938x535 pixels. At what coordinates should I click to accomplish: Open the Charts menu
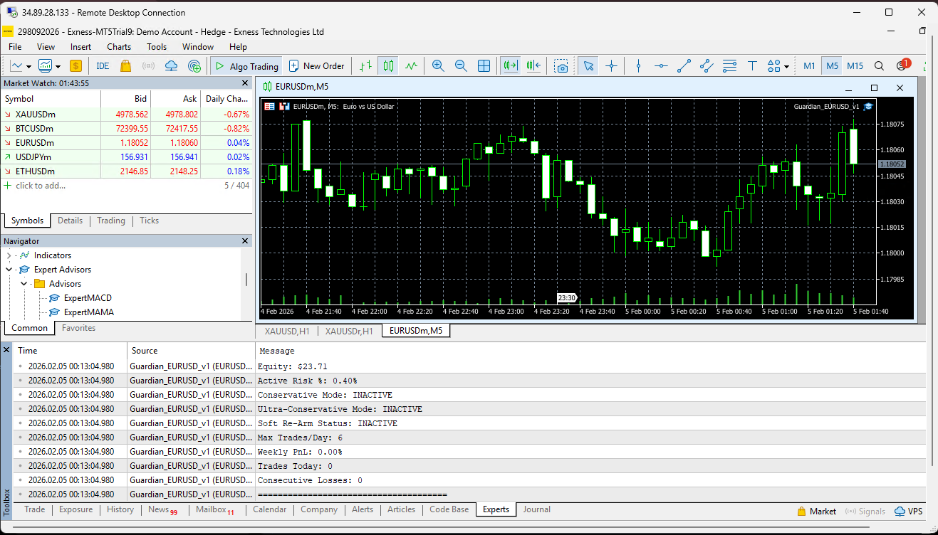[x=119, y=47]
